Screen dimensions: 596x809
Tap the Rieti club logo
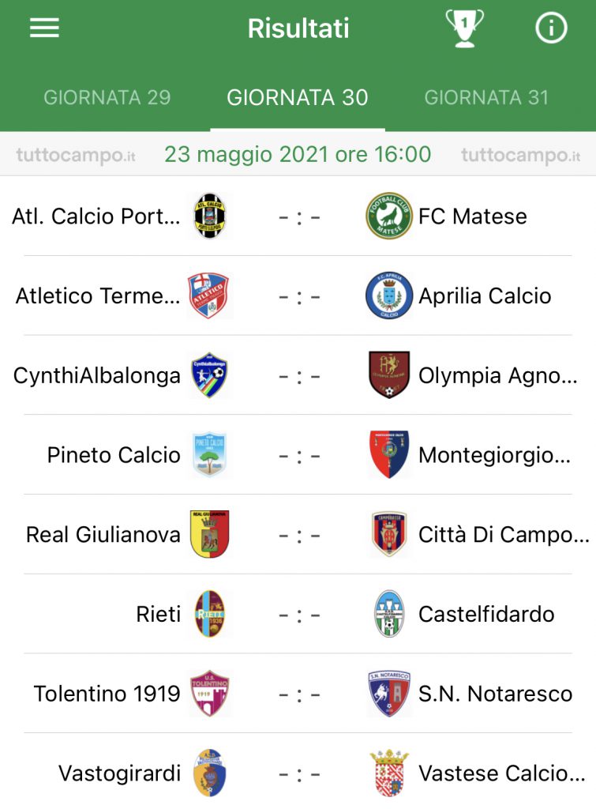coord(209,613)
